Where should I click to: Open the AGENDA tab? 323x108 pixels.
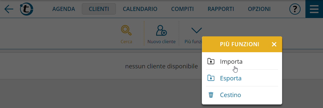pos(64,9)
